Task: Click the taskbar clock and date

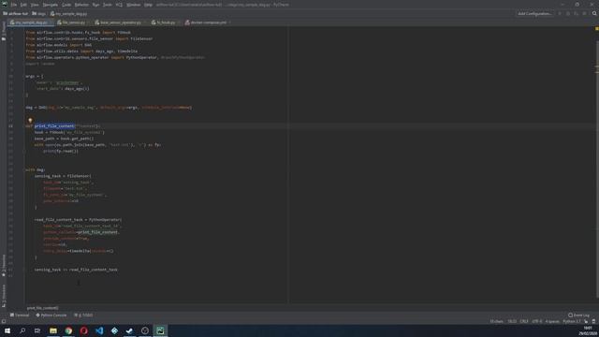Action: click(588, 330)
